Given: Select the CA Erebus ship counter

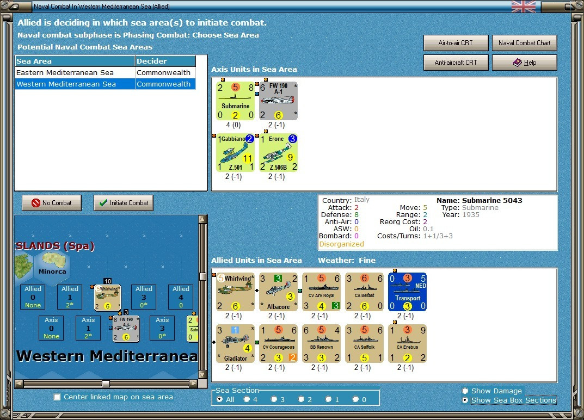Looking at the screenshot, I should (x=408, y=344).
